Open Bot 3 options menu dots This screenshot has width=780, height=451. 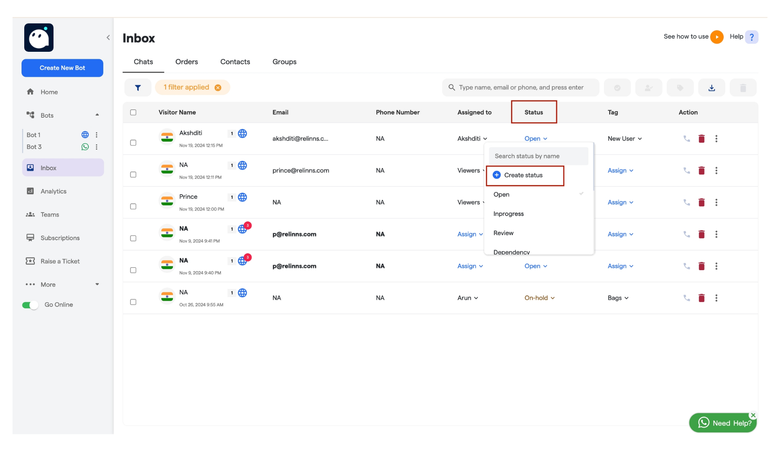click(97, 147)
